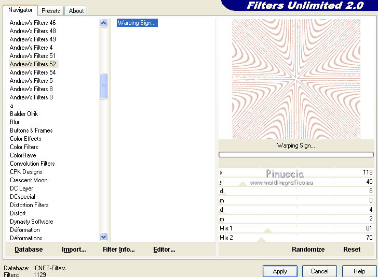Pick the CPK Designs category
The image size is (378, 277).
coord(26,172)
